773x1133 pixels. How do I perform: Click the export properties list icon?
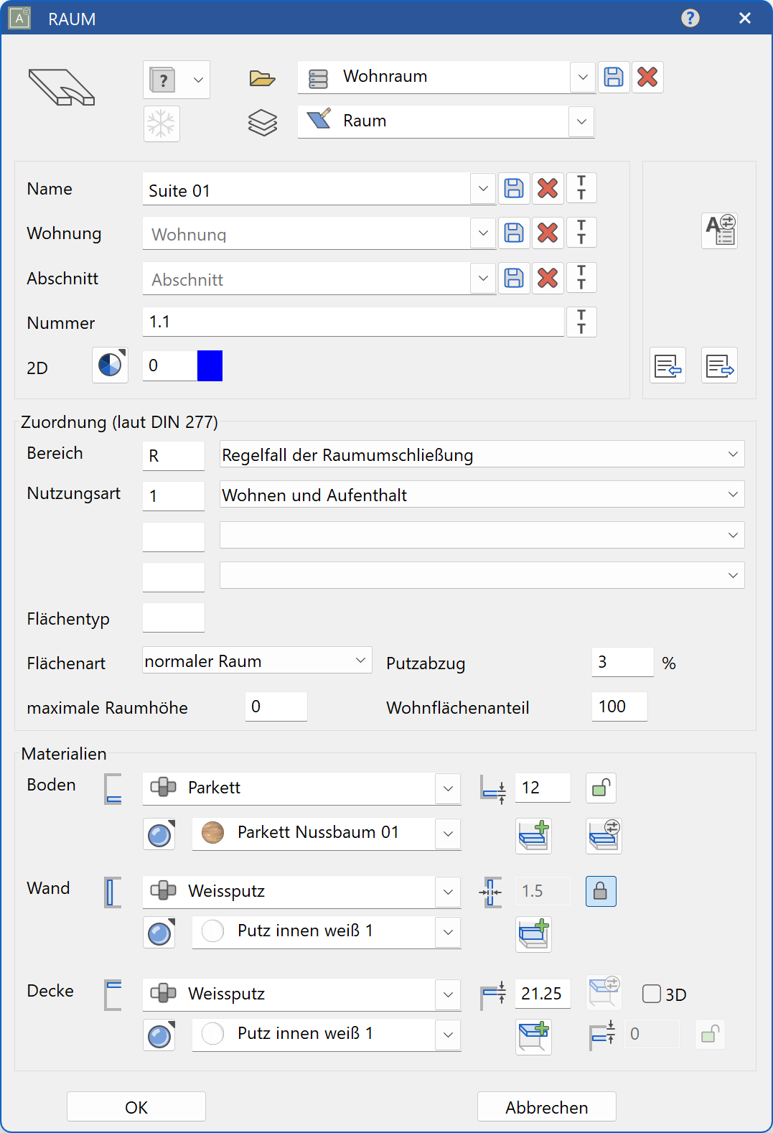720,365
